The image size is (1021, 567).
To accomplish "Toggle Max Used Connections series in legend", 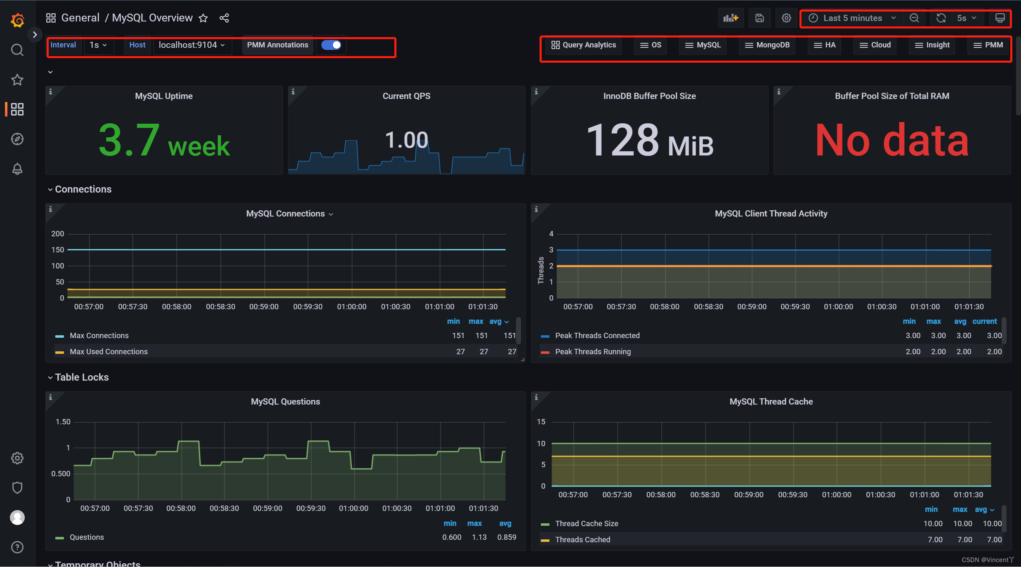I will [108, 352].
